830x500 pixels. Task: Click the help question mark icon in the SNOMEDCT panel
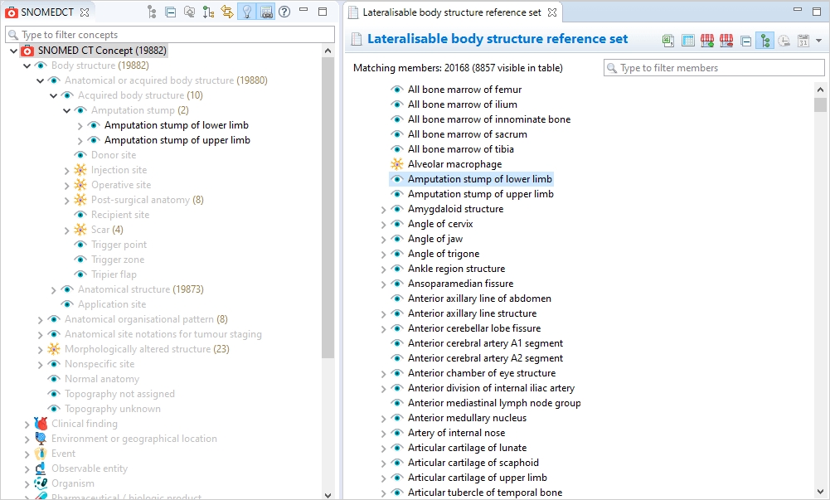[284, 12]
